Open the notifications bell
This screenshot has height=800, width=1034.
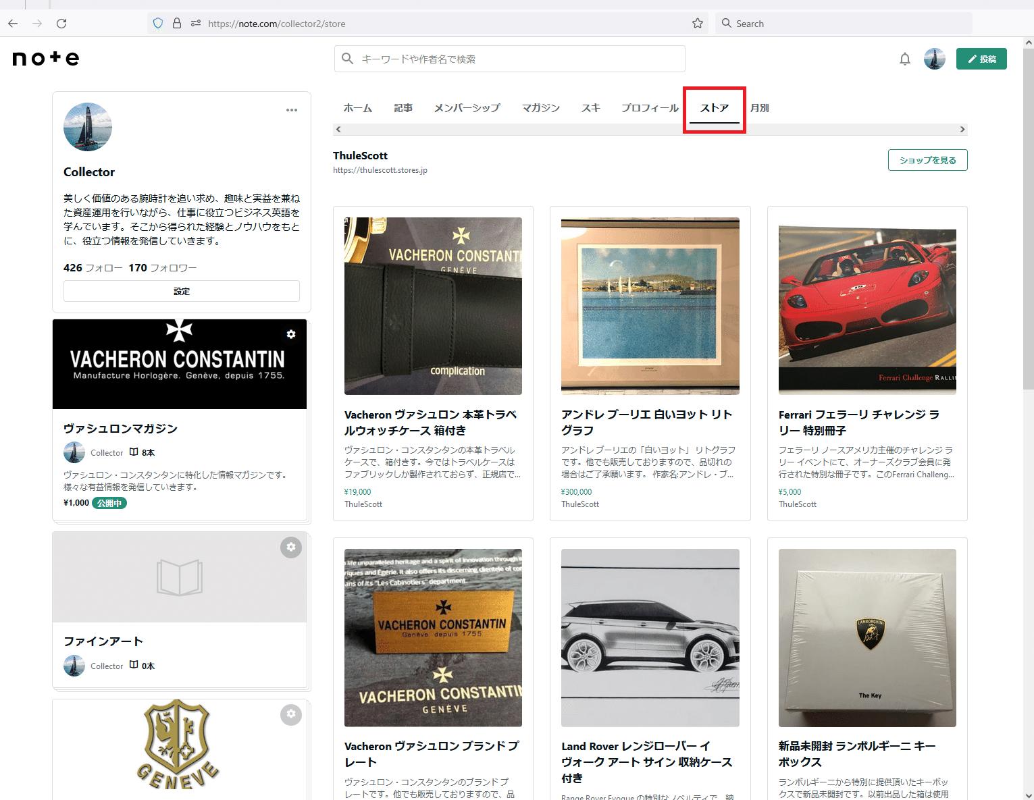[x=905, y=59]
